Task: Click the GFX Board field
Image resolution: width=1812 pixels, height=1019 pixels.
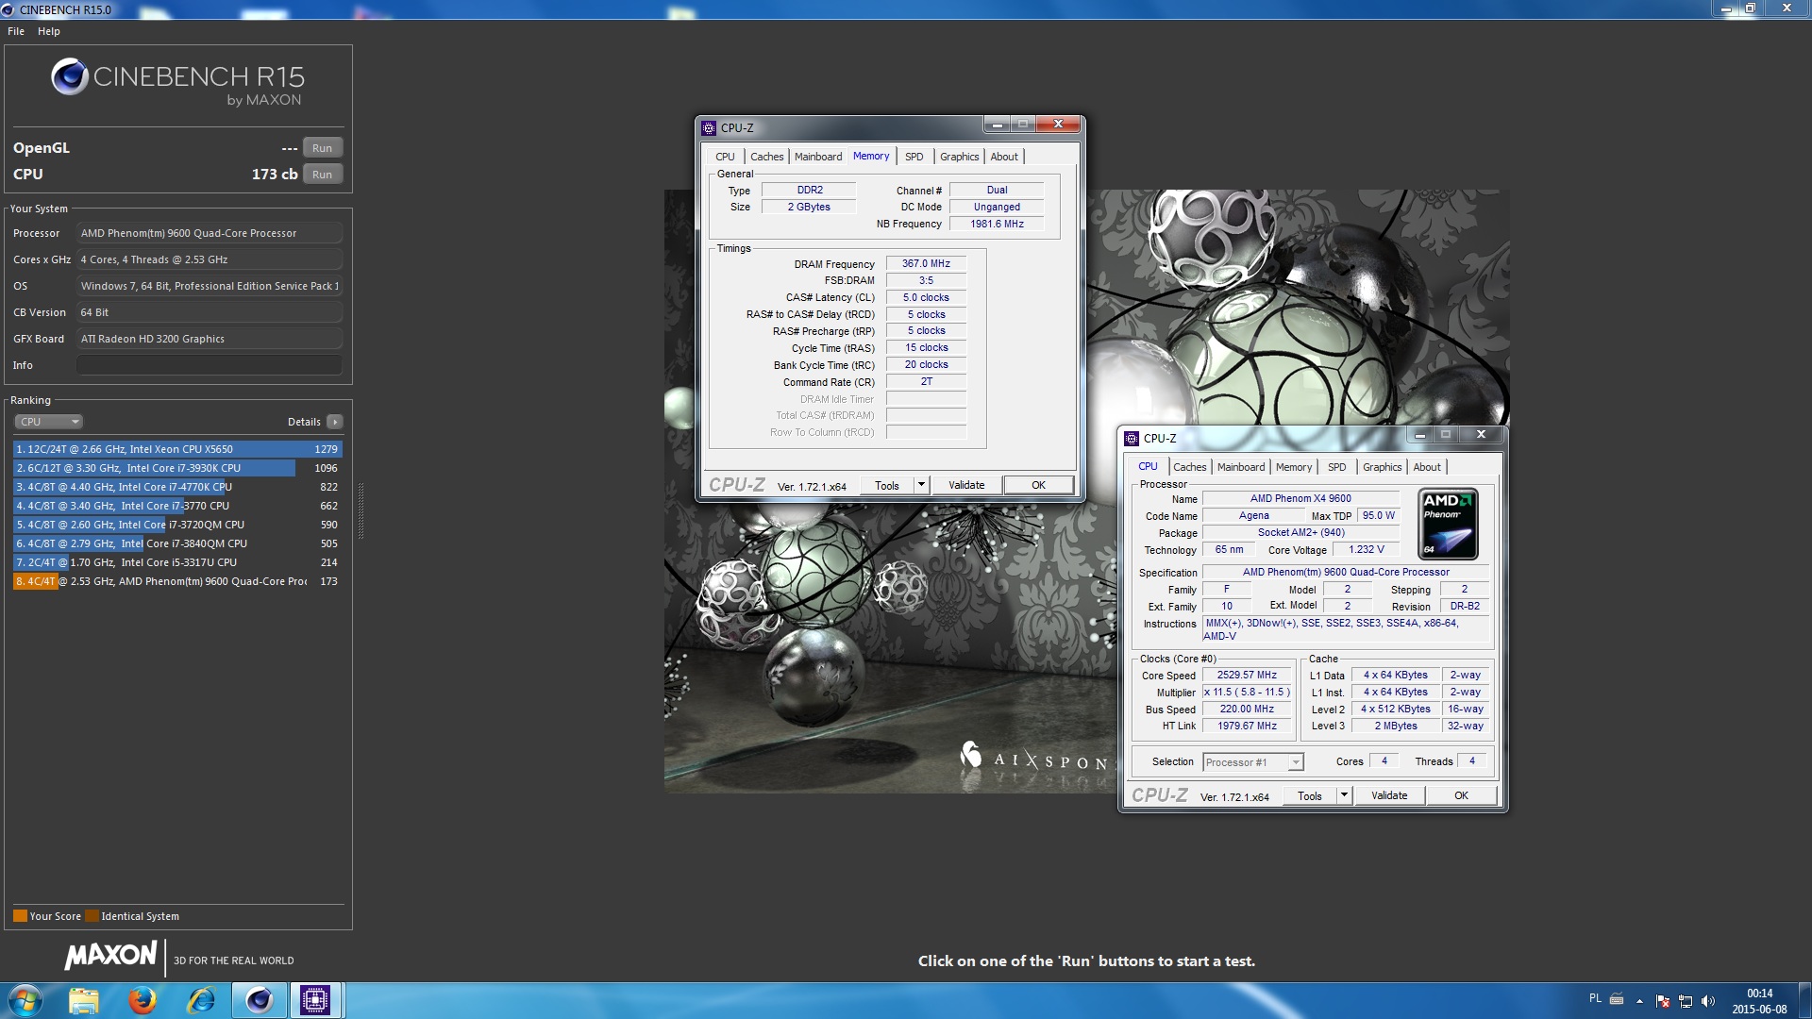Action: [x=210, y=339]
